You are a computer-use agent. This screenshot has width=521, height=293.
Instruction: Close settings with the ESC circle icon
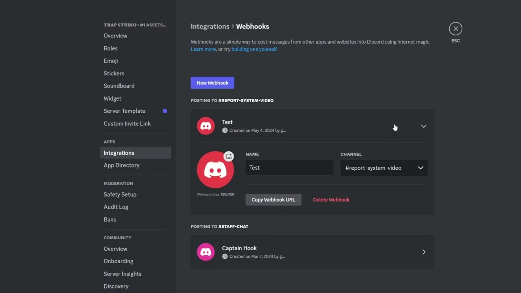pyautogui.click(x=455, y=28)
